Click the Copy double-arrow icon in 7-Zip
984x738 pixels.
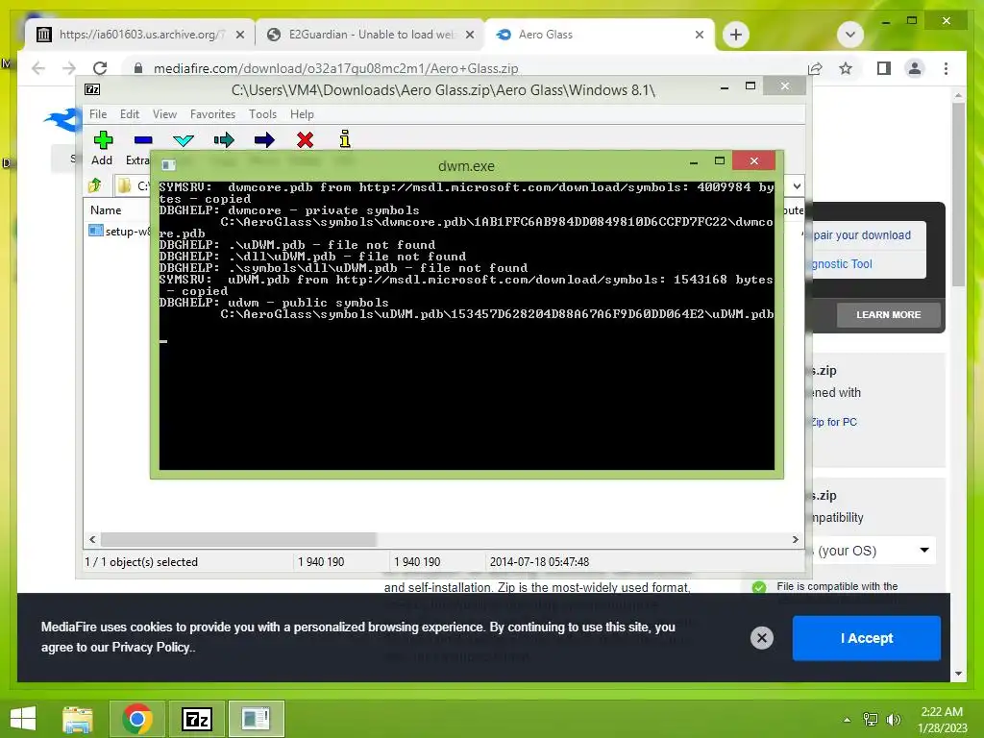pos(223,140)
